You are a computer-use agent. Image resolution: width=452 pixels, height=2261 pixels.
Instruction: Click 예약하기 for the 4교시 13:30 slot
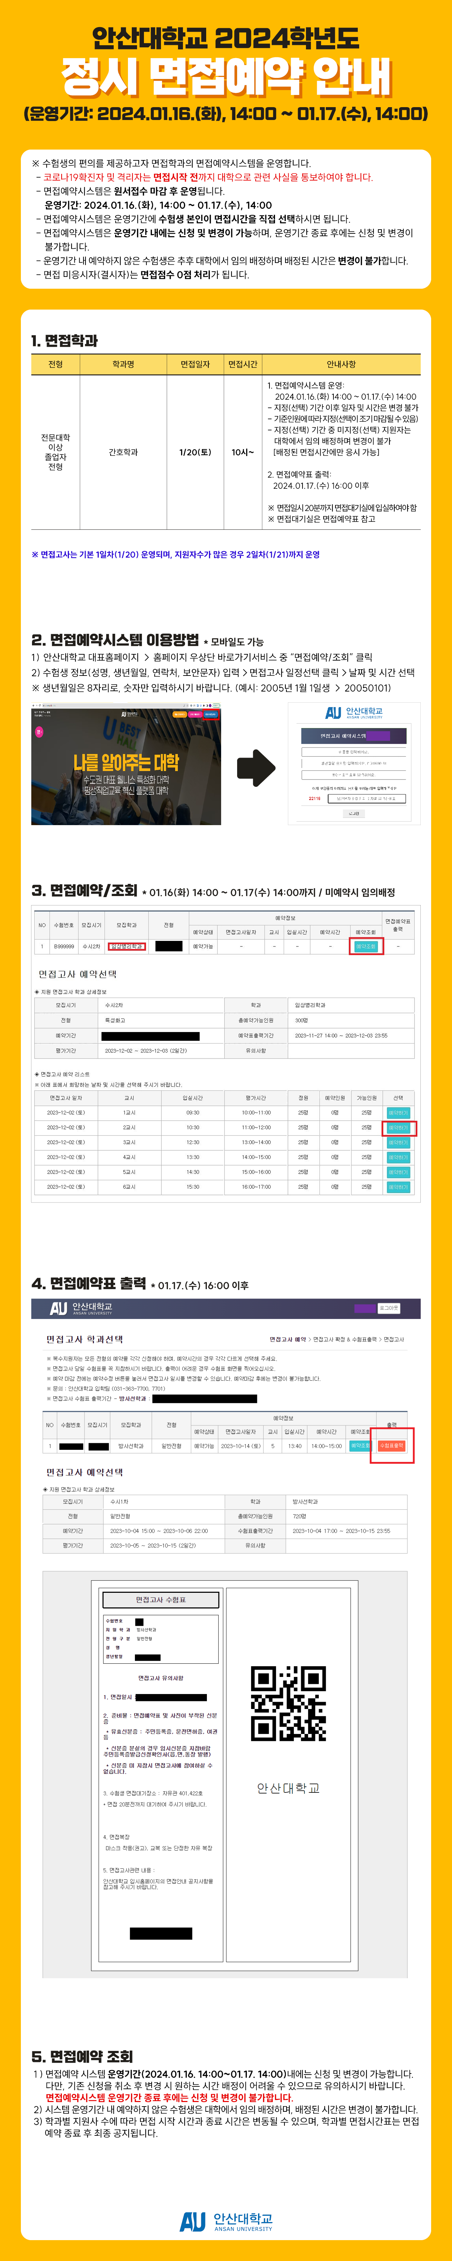tap(398, 1157)
